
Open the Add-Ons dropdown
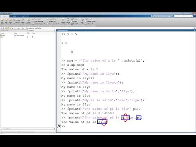89,24
